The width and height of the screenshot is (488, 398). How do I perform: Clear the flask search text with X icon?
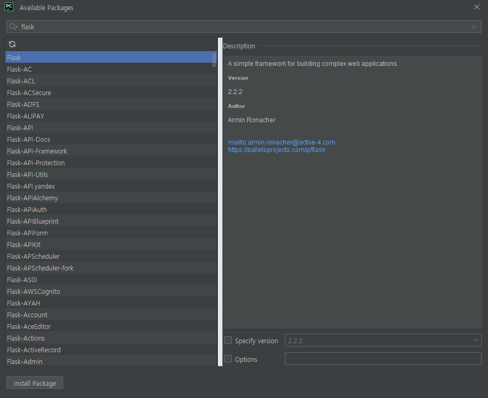point(474,27)
